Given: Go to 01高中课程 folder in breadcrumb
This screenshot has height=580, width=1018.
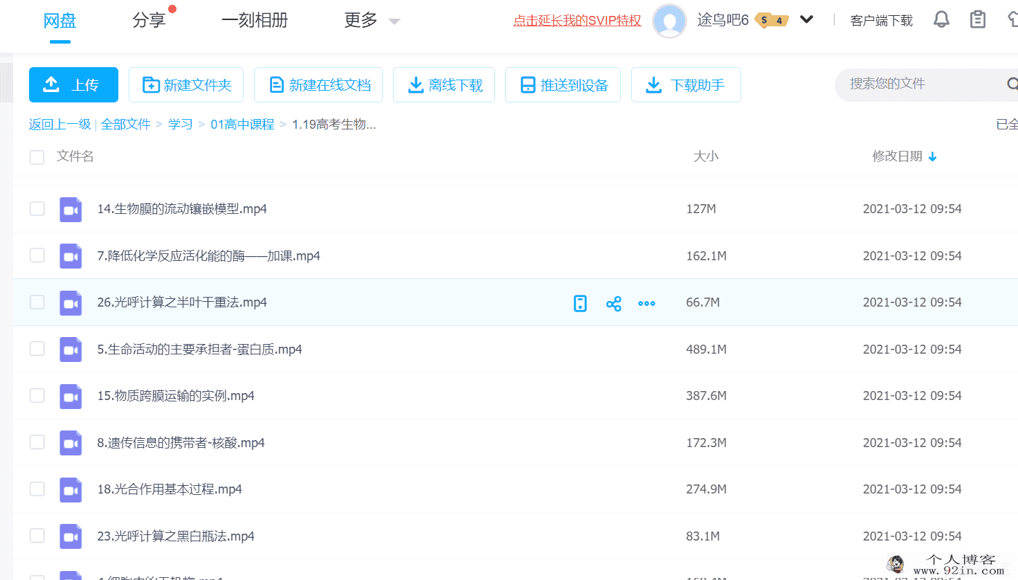Looking at the screenshot, I should (x=243, y=125).
